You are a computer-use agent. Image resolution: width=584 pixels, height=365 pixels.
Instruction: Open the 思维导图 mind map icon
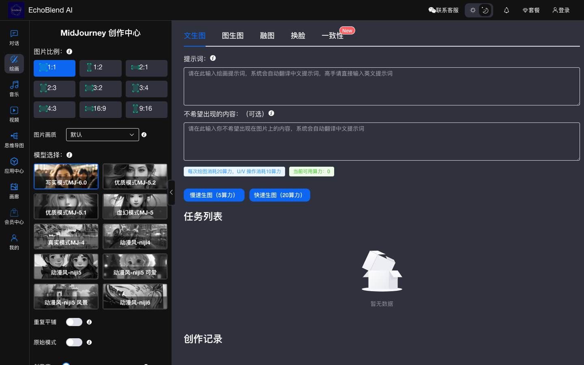coord(14,140)
